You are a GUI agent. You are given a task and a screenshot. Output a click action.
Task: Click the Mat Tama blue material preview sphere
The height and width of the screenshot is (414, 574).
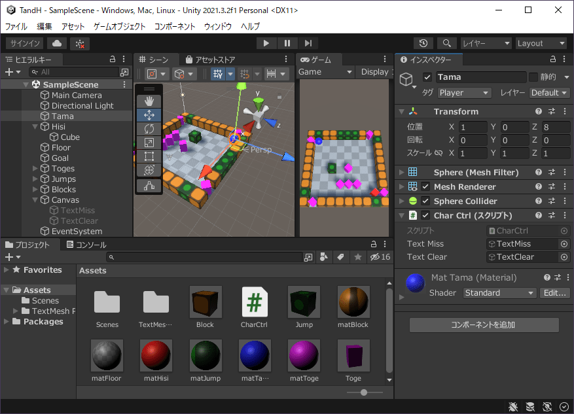tap(415, 283)
